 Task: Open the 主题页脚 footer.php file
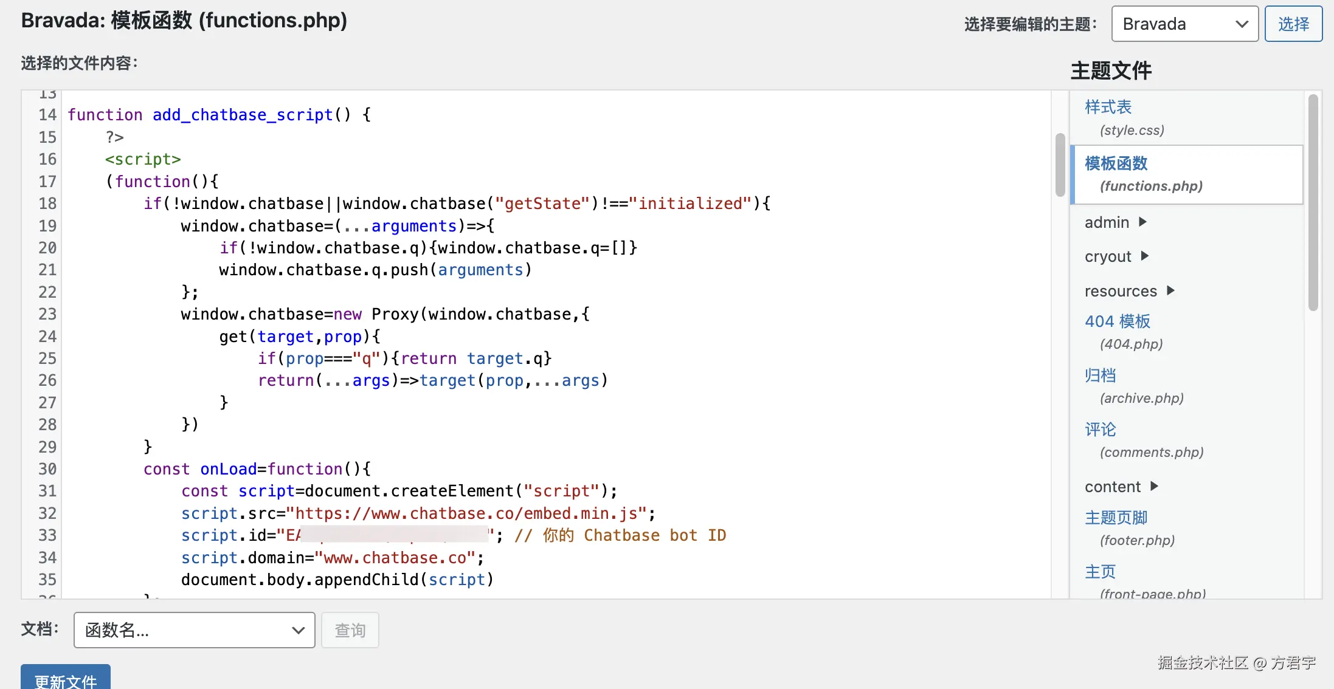click(1116, 518)
